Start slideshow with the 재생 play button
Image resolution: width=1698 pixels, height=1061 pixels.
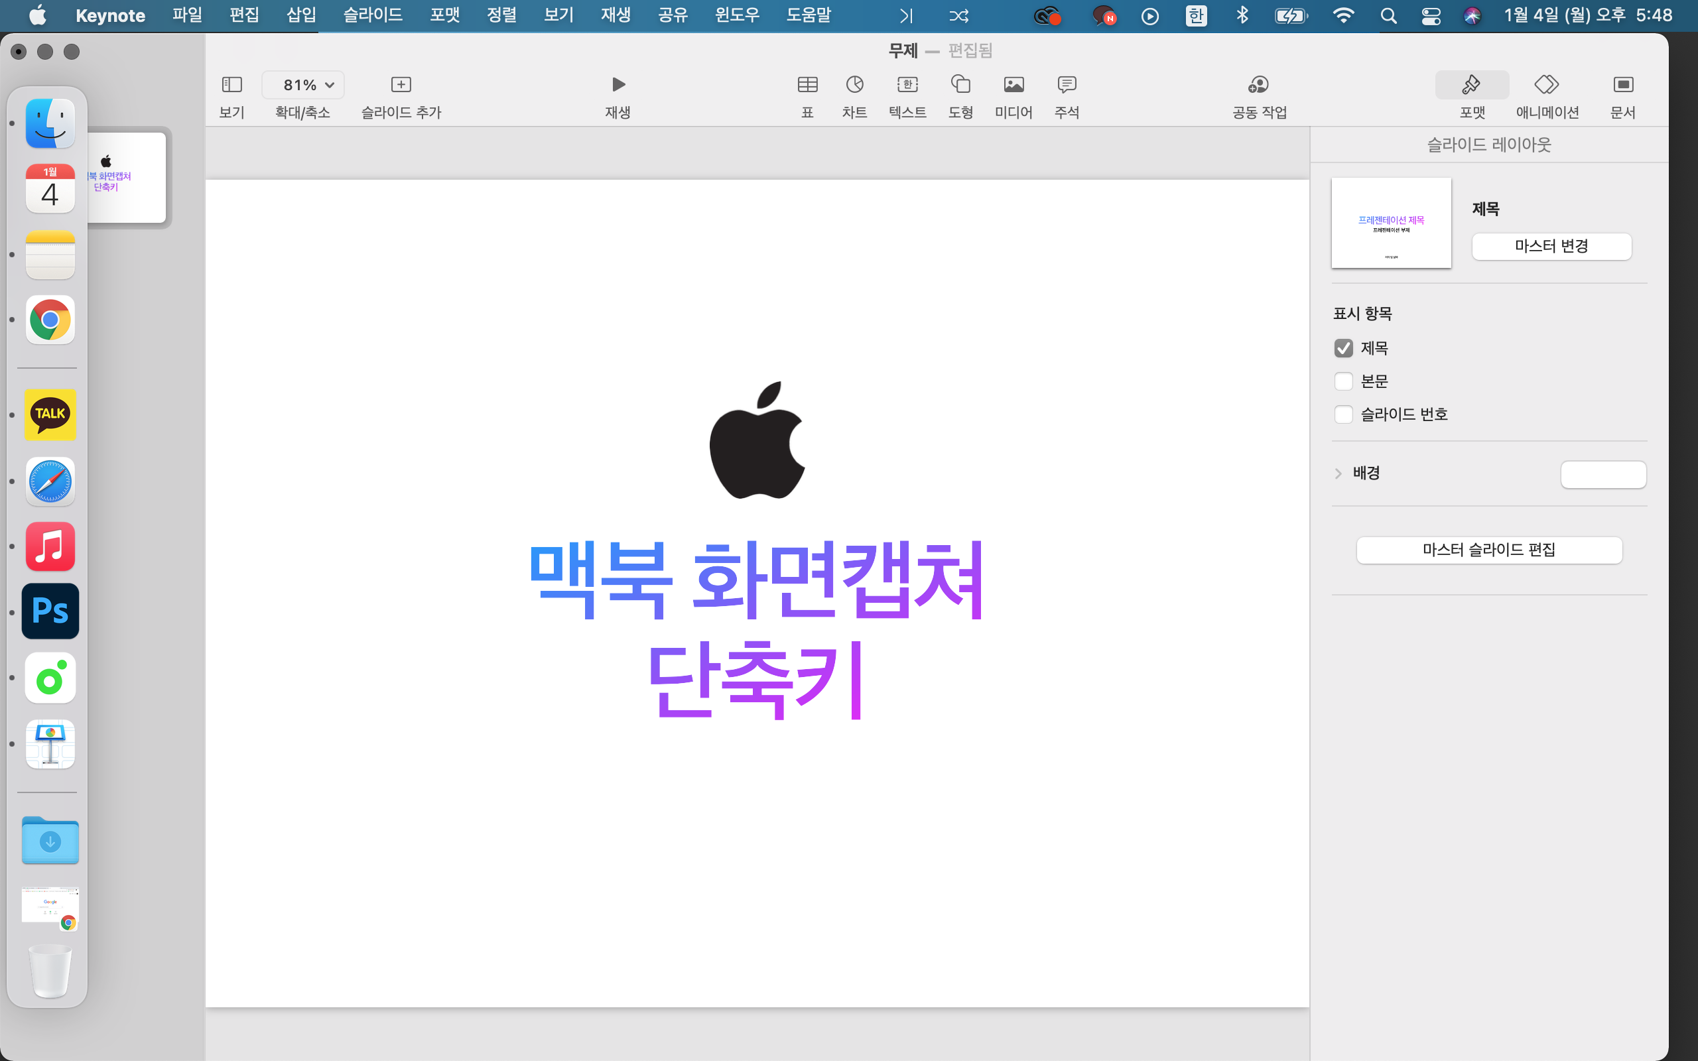pos(618,85)
